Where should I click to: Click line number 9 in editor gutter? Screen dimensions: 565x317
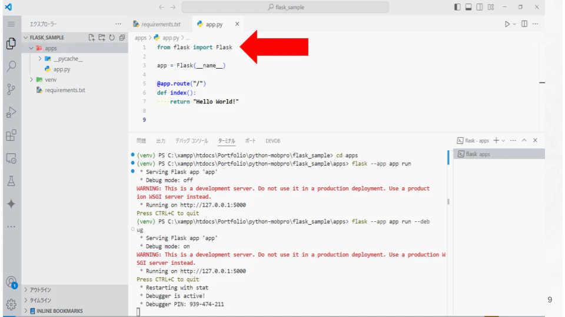click(144, 120)
